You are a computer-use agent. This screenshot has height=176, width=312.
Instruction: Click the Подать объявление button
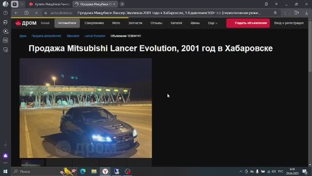[x=248, y=23]
